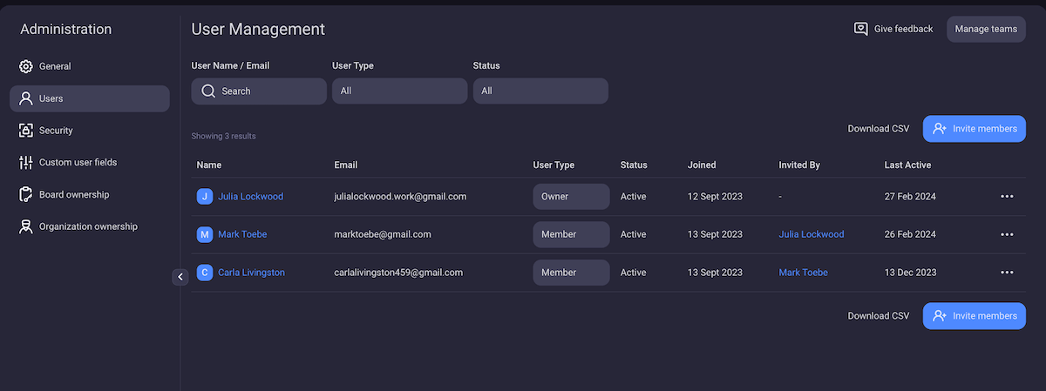Open the User Type filter dropdown
This screenshot has height=391, width=1046.
(x=399, y=91)
